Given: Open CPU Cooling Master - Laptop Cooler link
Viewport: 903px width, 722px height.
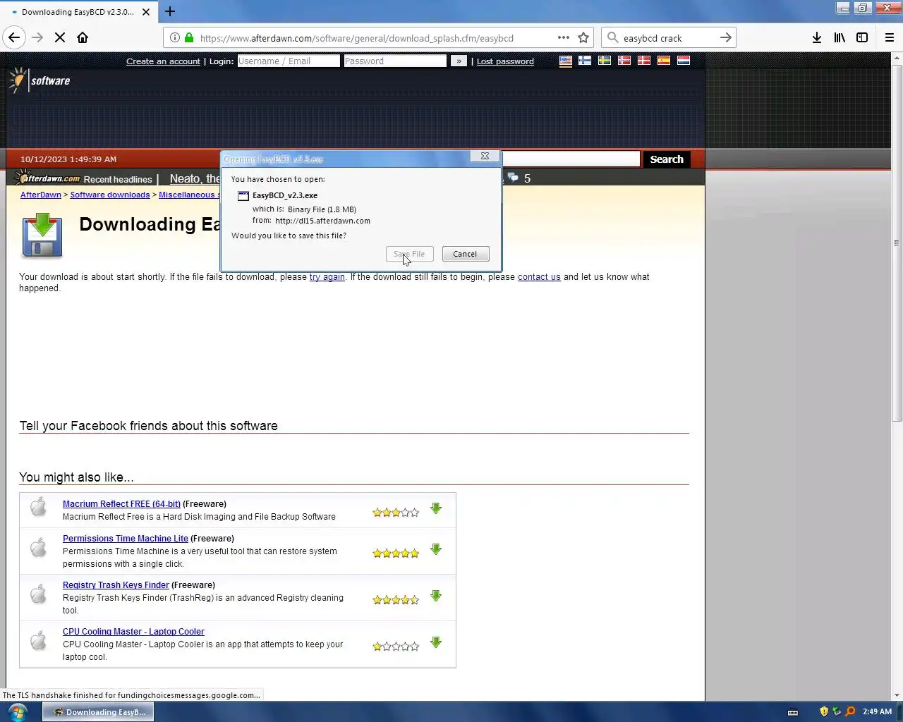Looking at the screenshot, I should pos(133,632).
